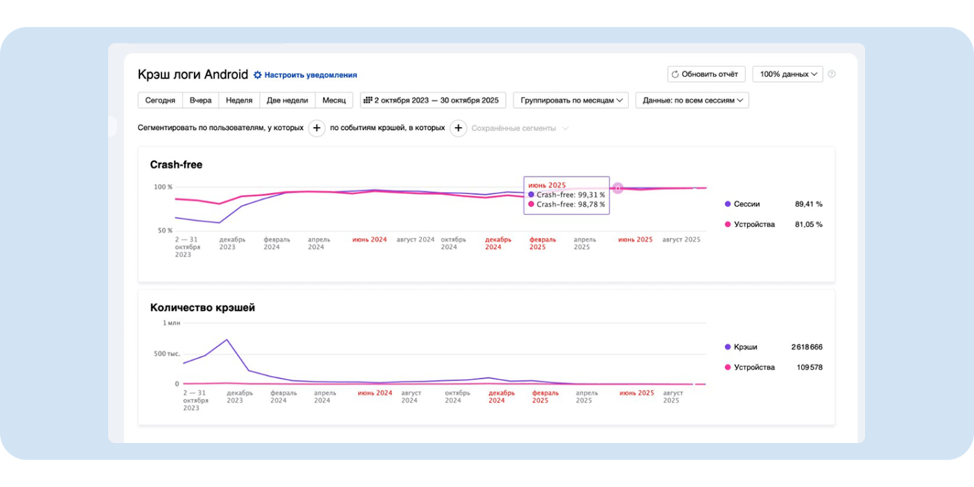Expand the Сохранённые сегменты list

coord(519,128)
